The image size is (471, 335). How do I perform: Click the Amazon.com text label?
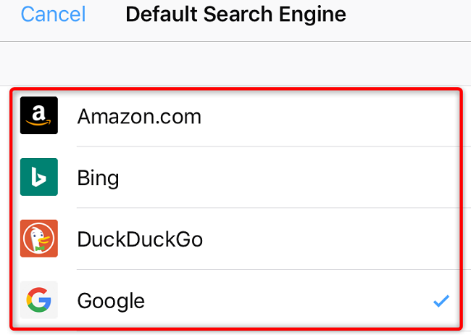139,116
